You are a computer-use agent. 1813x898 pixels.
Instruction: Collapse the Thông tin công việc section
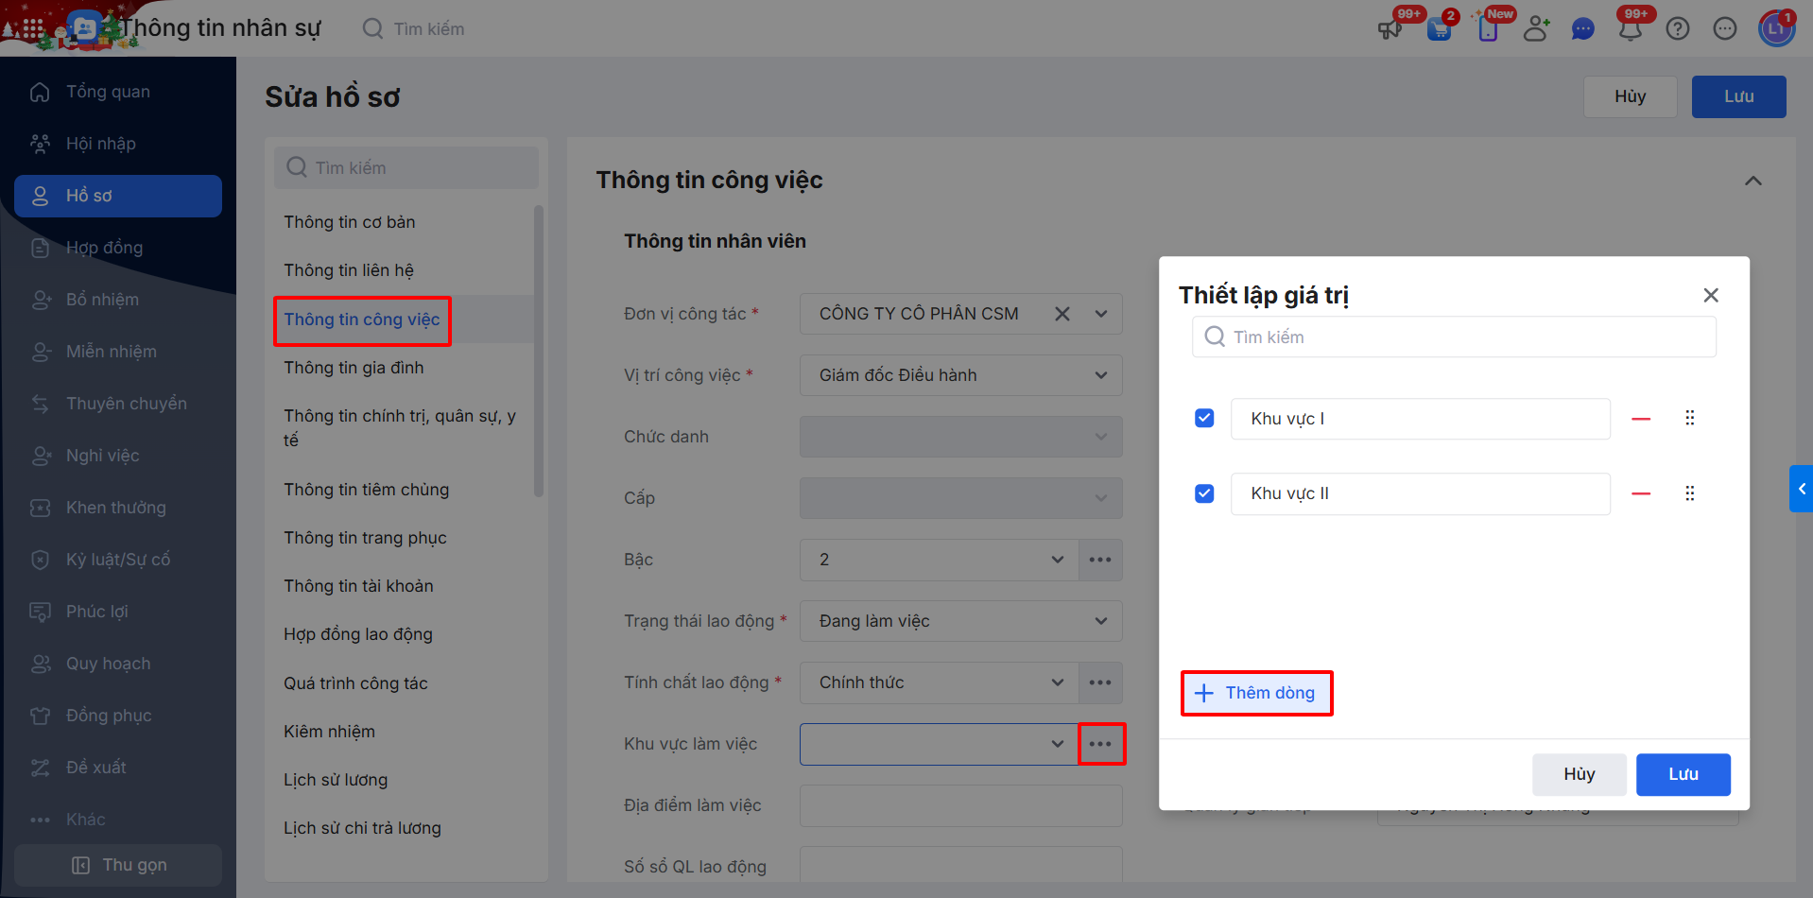(x=1753, y=181)
